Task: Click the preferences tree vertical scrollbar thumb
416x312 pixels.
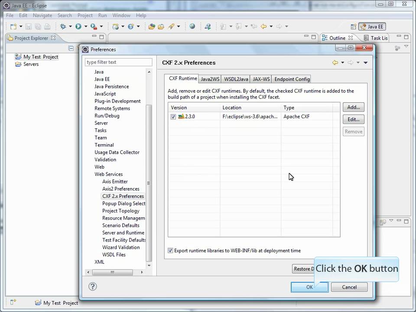Action: click(x=149, y=183)
